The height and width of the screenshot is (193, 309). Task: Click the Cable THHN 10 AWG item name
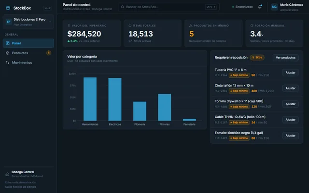[x=240, y=117]
